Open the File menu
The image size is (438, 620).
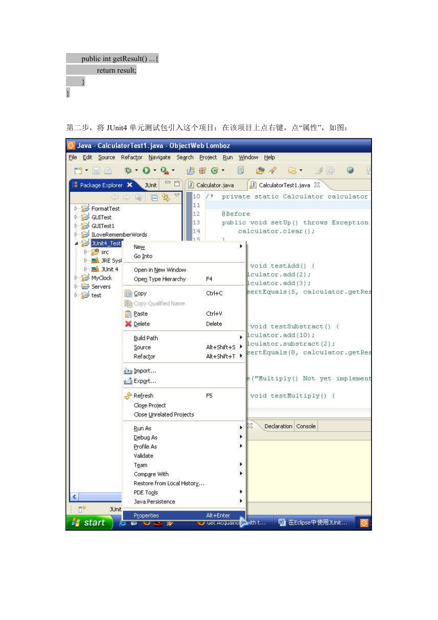73,158
